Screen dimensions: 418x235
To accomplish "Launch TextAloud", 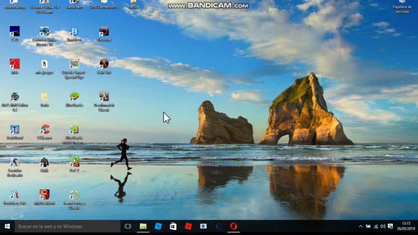I will (x=15, y=130).
